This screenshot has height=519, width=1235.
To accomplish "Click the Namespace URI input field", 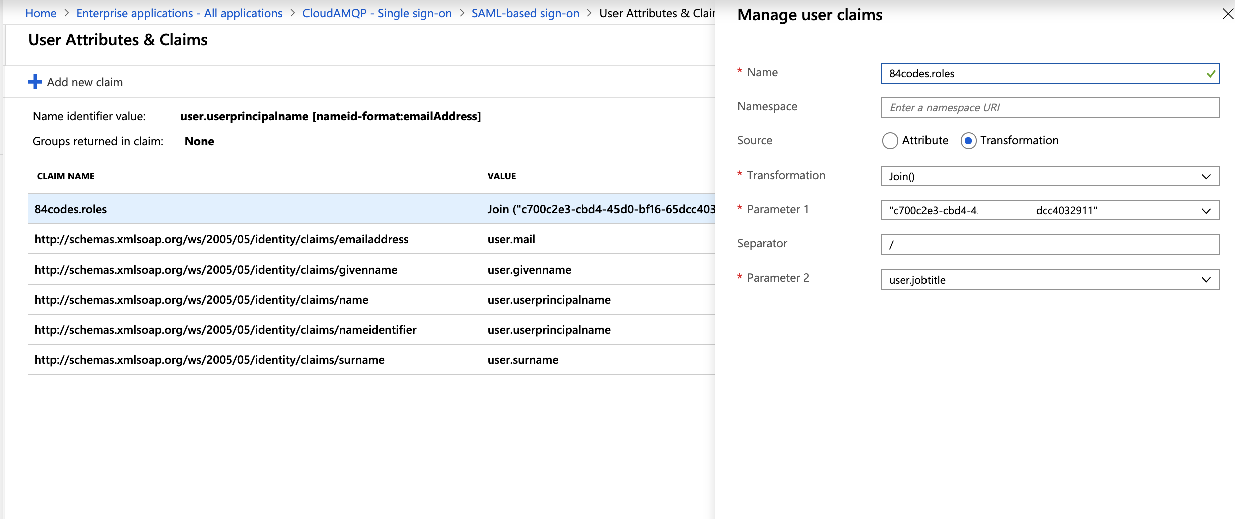I will [x=1050, y=108].
